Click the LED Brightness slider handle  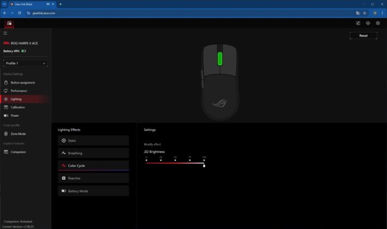click(x=204, y=166)
